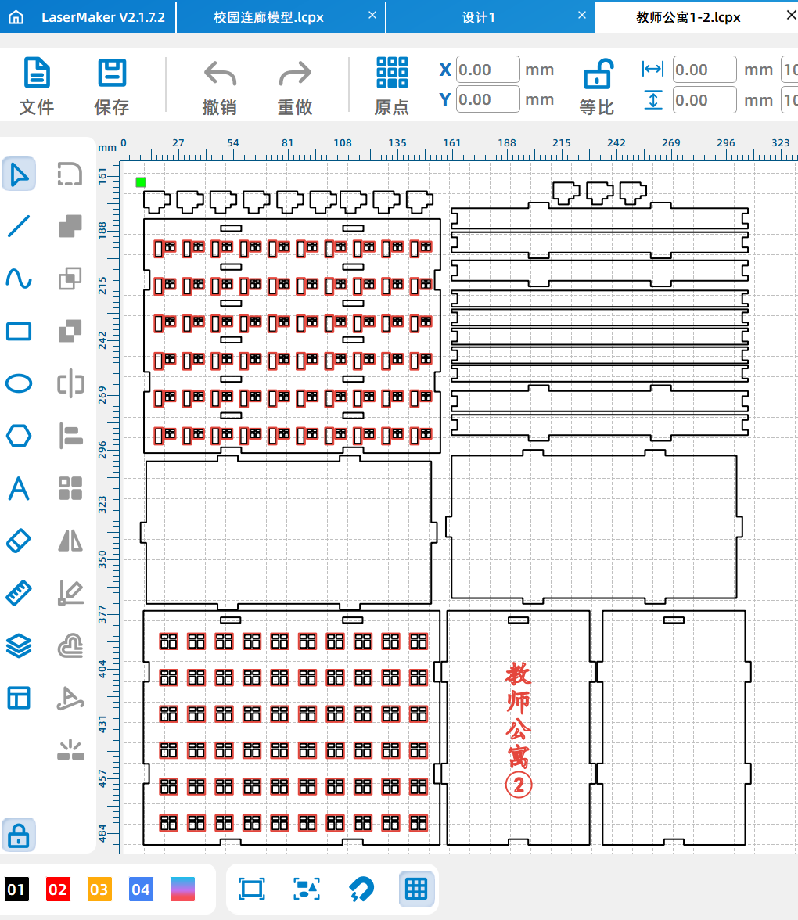Toggle the 等比 aspect ratio lock
This screenshot has width=798, height=920.
point(598,86)
